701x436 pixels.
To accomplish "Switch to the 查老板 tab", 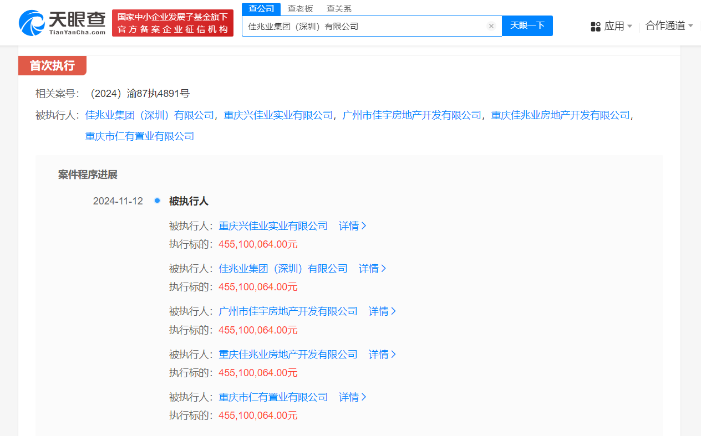I will click(x=300, y=8).
